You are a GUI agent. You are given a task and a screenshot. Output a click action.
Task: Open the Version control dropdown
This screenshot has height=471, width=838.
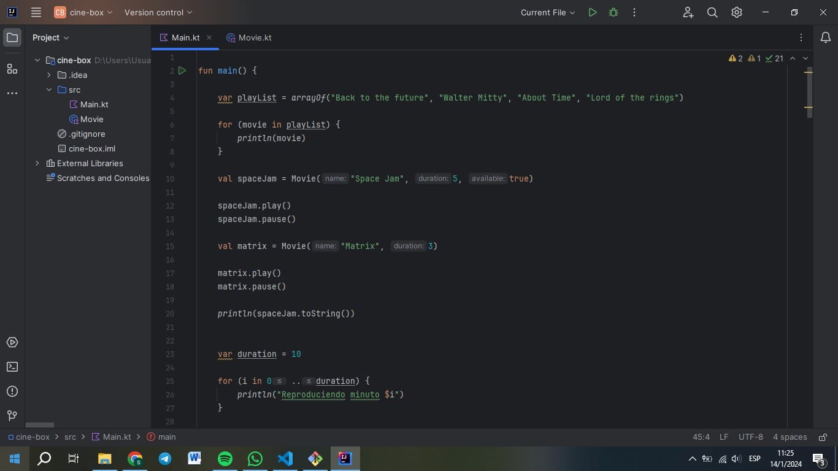click(158, 12)
